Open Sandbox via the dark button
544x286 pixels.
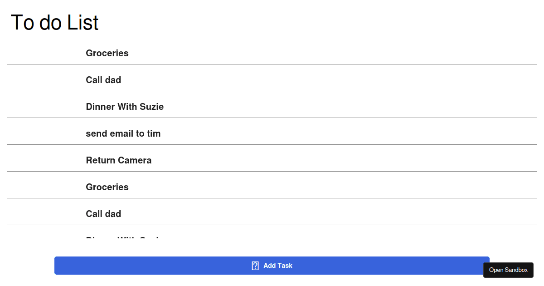[508, 270]
